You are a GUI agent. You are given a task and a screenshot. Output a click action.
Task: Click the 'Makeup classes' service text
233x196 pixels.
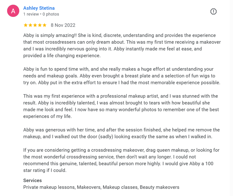tap(120, 187)
